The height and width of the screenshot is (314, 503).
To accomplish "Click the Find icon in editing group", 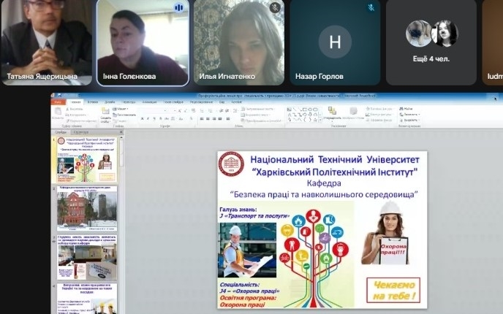I will tap(408, 109).
